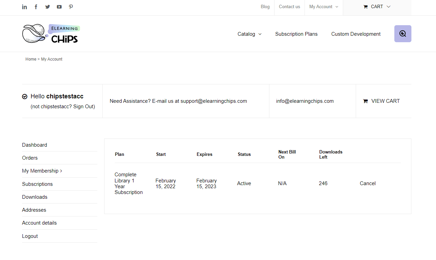Go to Custom Development page
This screenshot has width=436, height=260.
(x=356, y=34)
